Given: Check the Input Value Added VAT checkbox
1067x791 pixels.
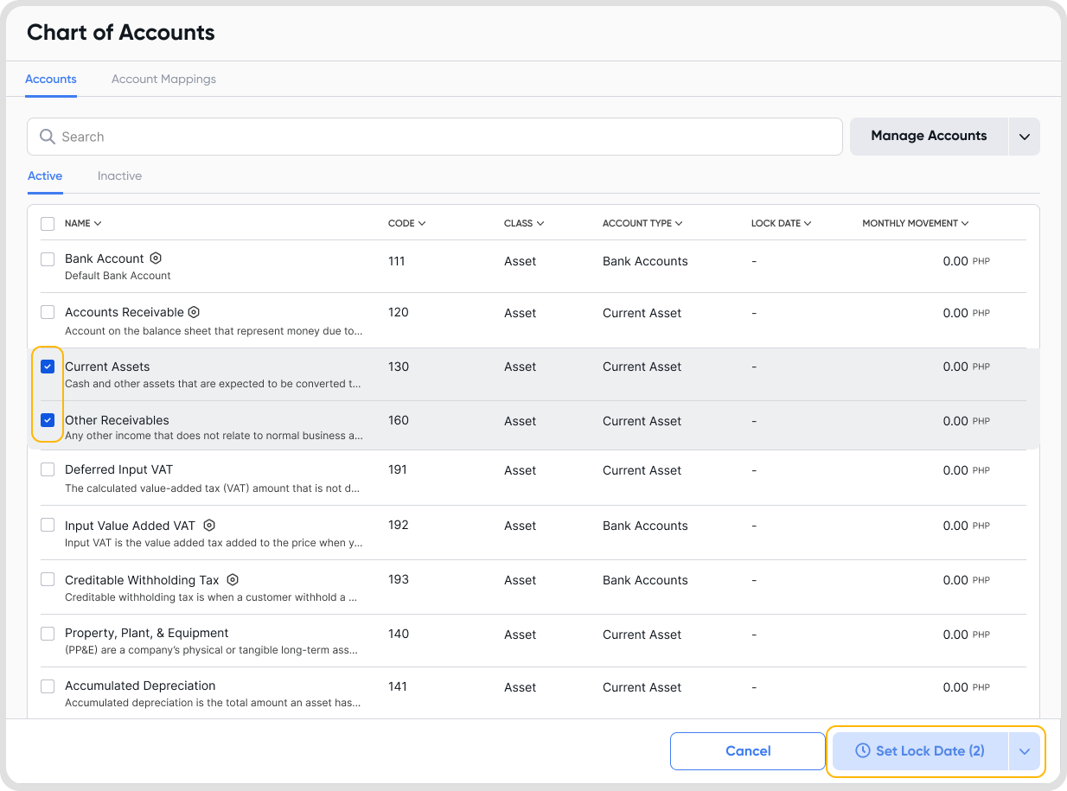Looking at the screenshot, I should [x=48, y=525].
